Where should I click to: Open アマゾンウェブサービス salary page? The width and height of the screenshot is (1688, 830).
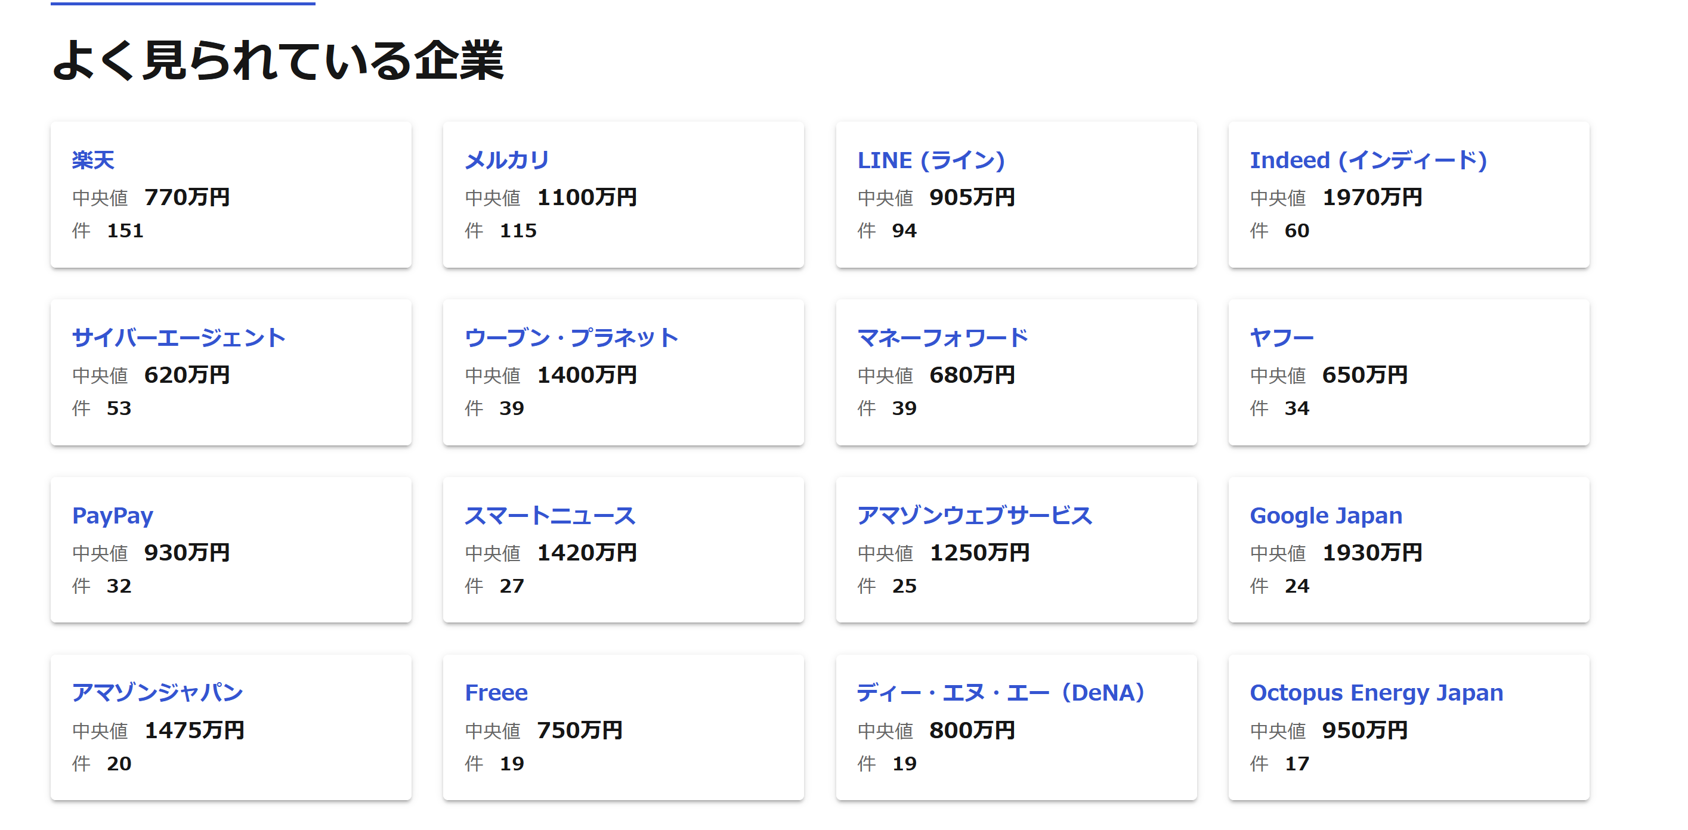[975, 516]
